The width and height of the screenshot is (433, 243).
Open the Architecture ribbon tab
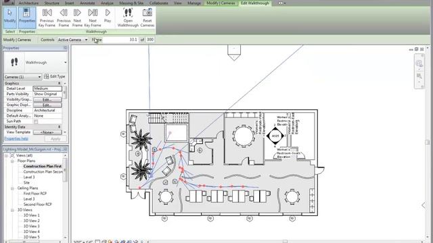(x=28, y=3)
